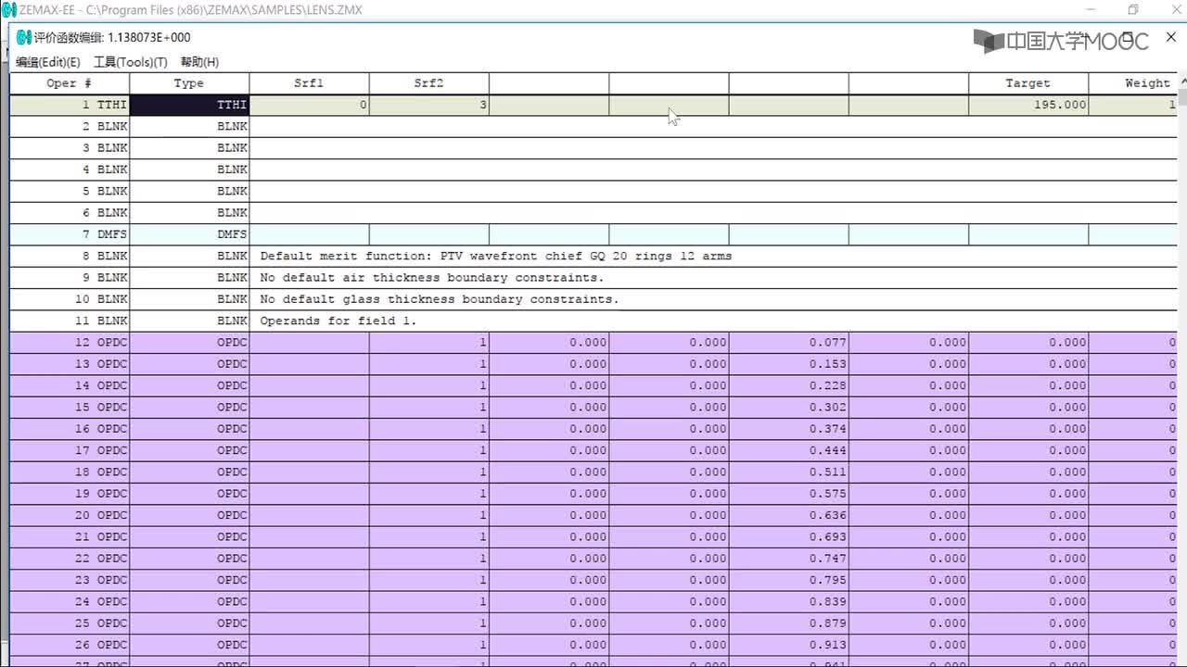Select the 0.839 value in row 24
1187x667 pixels.
(788, 601)
